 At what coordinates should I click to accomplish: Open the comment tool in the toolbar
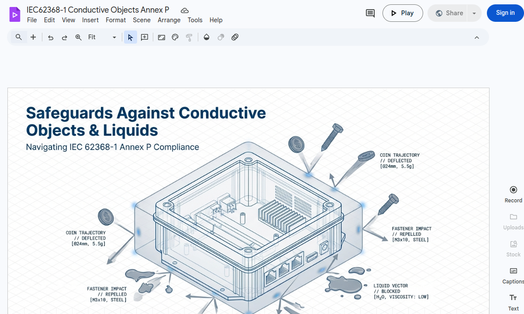[x=144, y=37]
